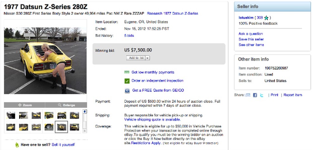This screenshot has width=312, height=150.
Task: Click the green sell tag icon
Action: coord(17,145)
